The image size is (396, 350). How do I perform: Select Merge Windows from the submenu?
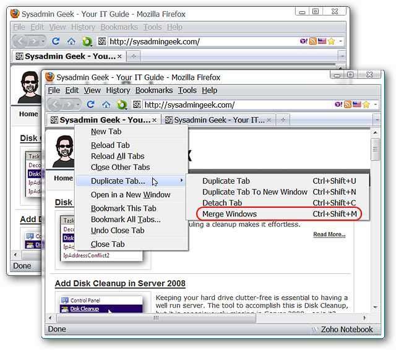[x=230, y=214]
